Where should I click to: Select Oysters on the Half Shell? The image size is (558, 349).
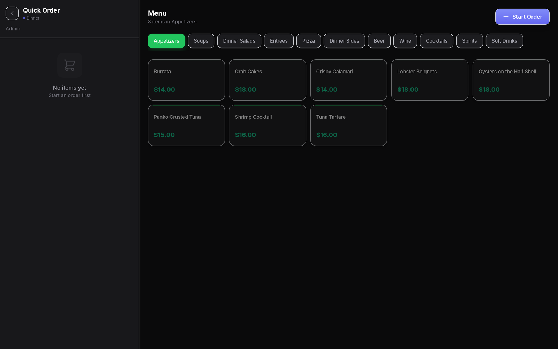[511, 80]
